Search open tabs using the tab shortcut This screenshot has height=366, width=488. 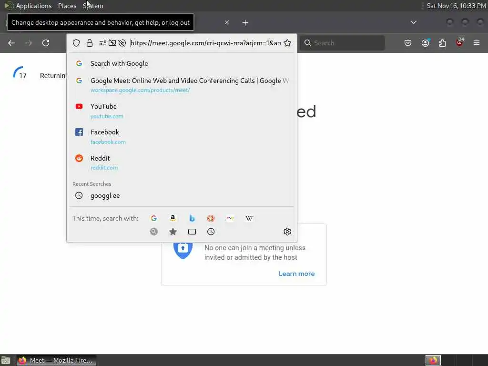[x=192, y=232]
